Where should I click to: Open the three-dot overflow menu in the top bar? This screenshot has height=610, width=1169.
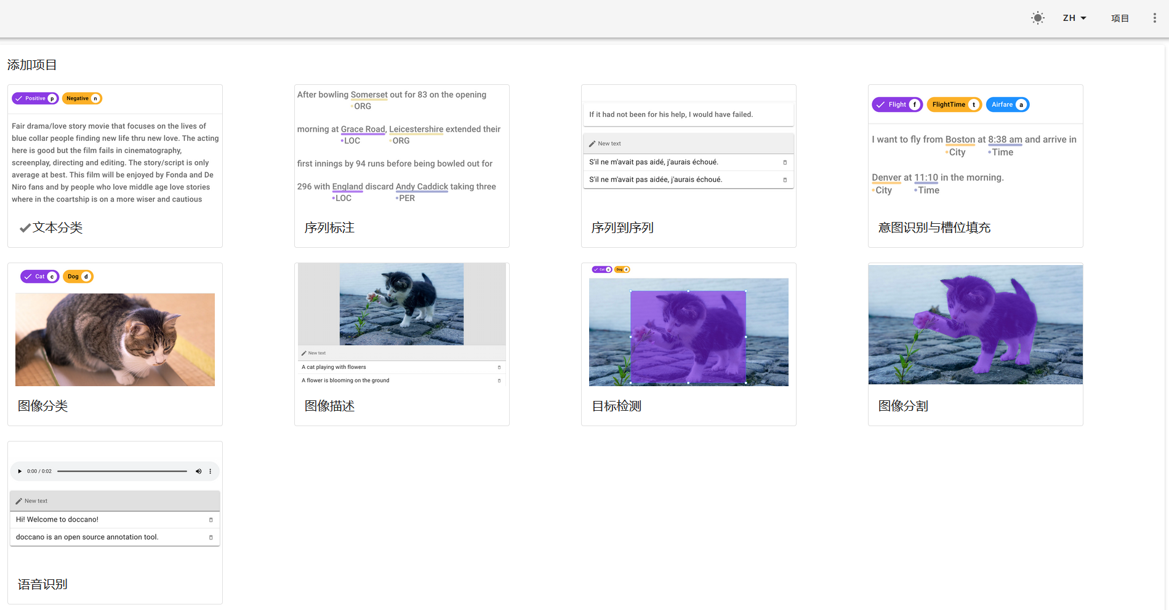tap(1155, 17)
